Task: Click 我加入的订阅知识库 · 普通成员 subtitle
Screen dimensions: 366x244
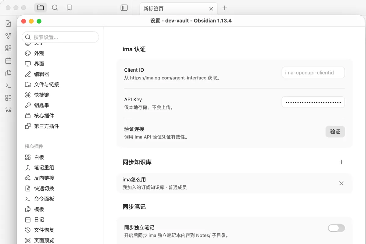Action: [155, 187]
